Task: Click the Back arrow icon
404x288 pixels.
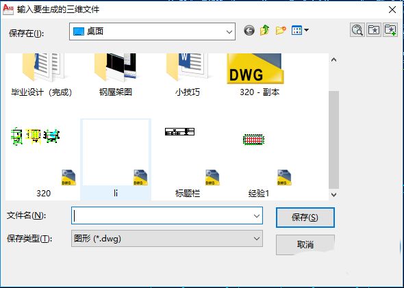Action: pyautogui.click(x=249, y=31)
